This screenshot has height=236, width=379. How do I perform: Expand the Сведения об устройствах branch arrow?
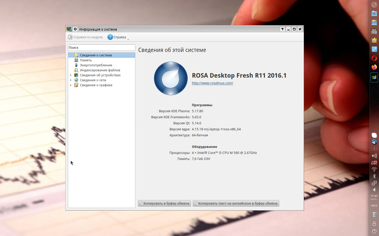click(x=71, y=75)
